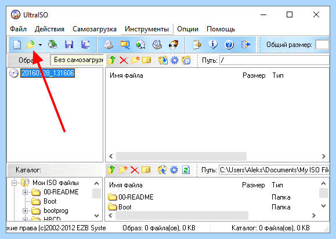Viewport: 336px width, 239px height.
Task: Click the catalog Путь field with C:\Users path
Action: tap(274, 170)
